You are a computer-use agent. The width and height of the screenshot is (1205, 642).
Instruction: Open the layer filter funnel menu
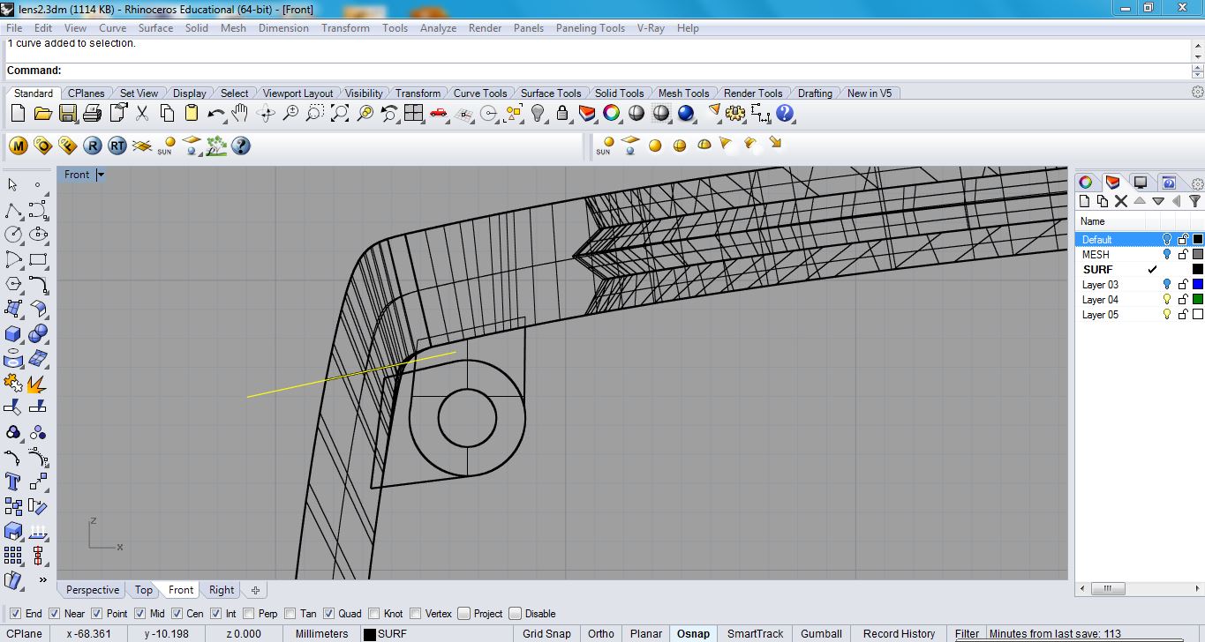pyautogui.click(x=1194, y=202)
